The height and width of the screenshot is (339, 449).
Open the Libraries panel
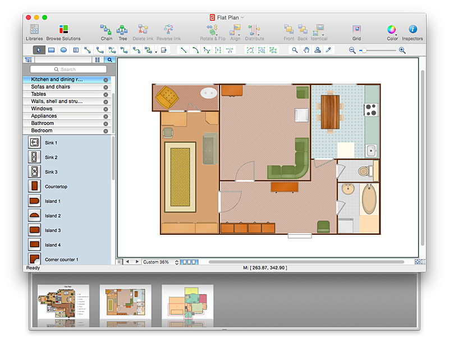34,30
